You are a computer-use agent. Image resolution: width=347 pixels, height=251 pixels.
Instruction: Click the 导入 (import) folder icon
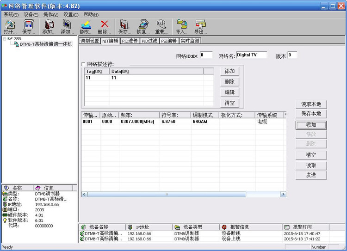(x=182, y=26)
